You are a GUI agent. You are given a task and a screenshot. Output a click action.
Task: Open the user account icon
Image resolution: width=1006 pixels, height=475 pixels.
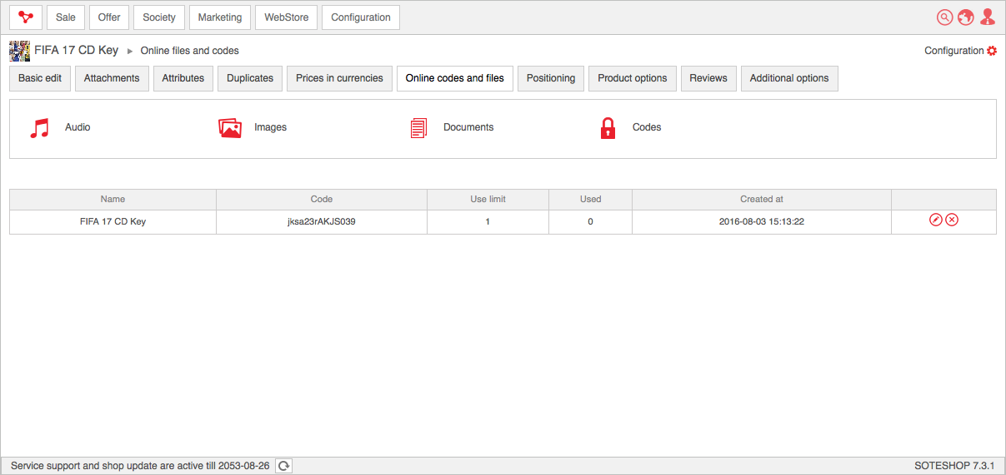988,17
